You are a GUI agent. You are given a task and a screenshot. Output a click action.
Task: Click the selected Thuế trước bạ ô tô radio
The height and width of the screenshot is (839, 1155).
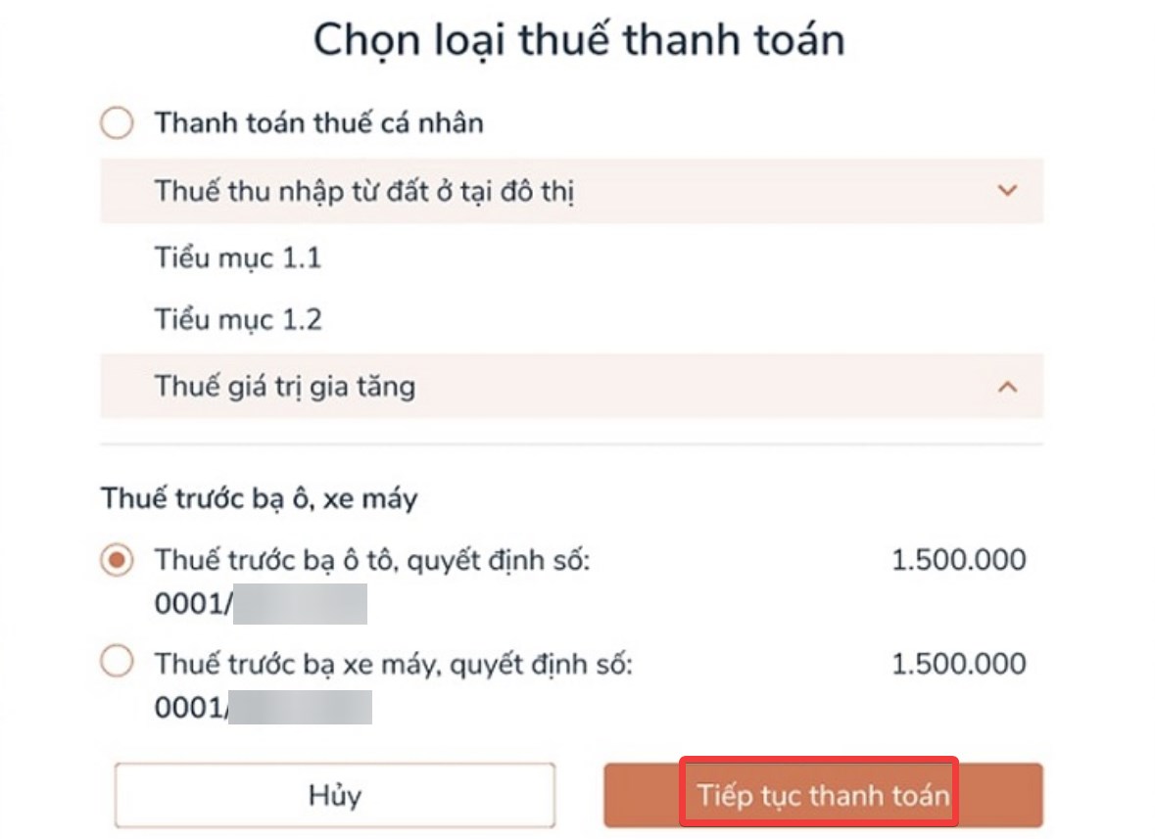pos(116,559)
